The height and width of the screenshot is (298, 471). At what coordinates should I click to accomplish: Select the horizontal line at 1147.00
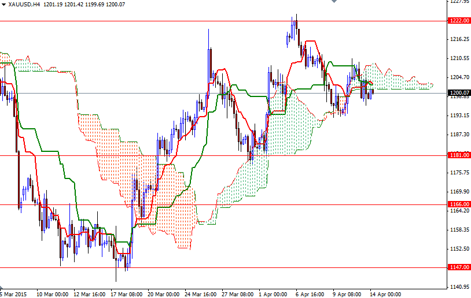pos(231,267)
